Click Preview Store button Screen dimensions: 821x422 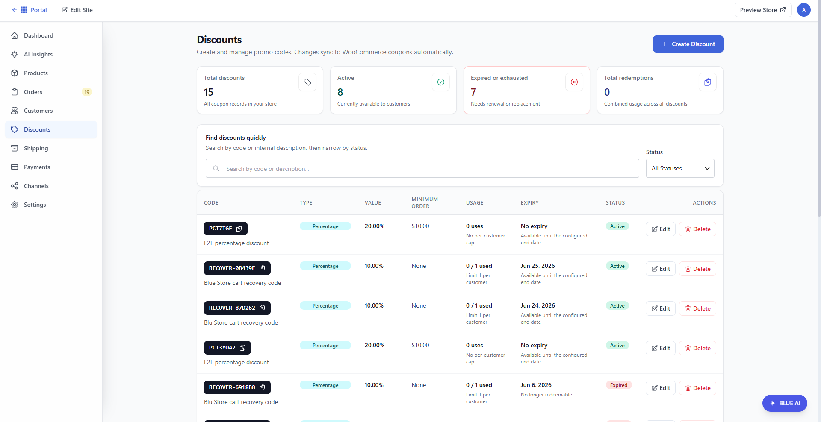763,10
